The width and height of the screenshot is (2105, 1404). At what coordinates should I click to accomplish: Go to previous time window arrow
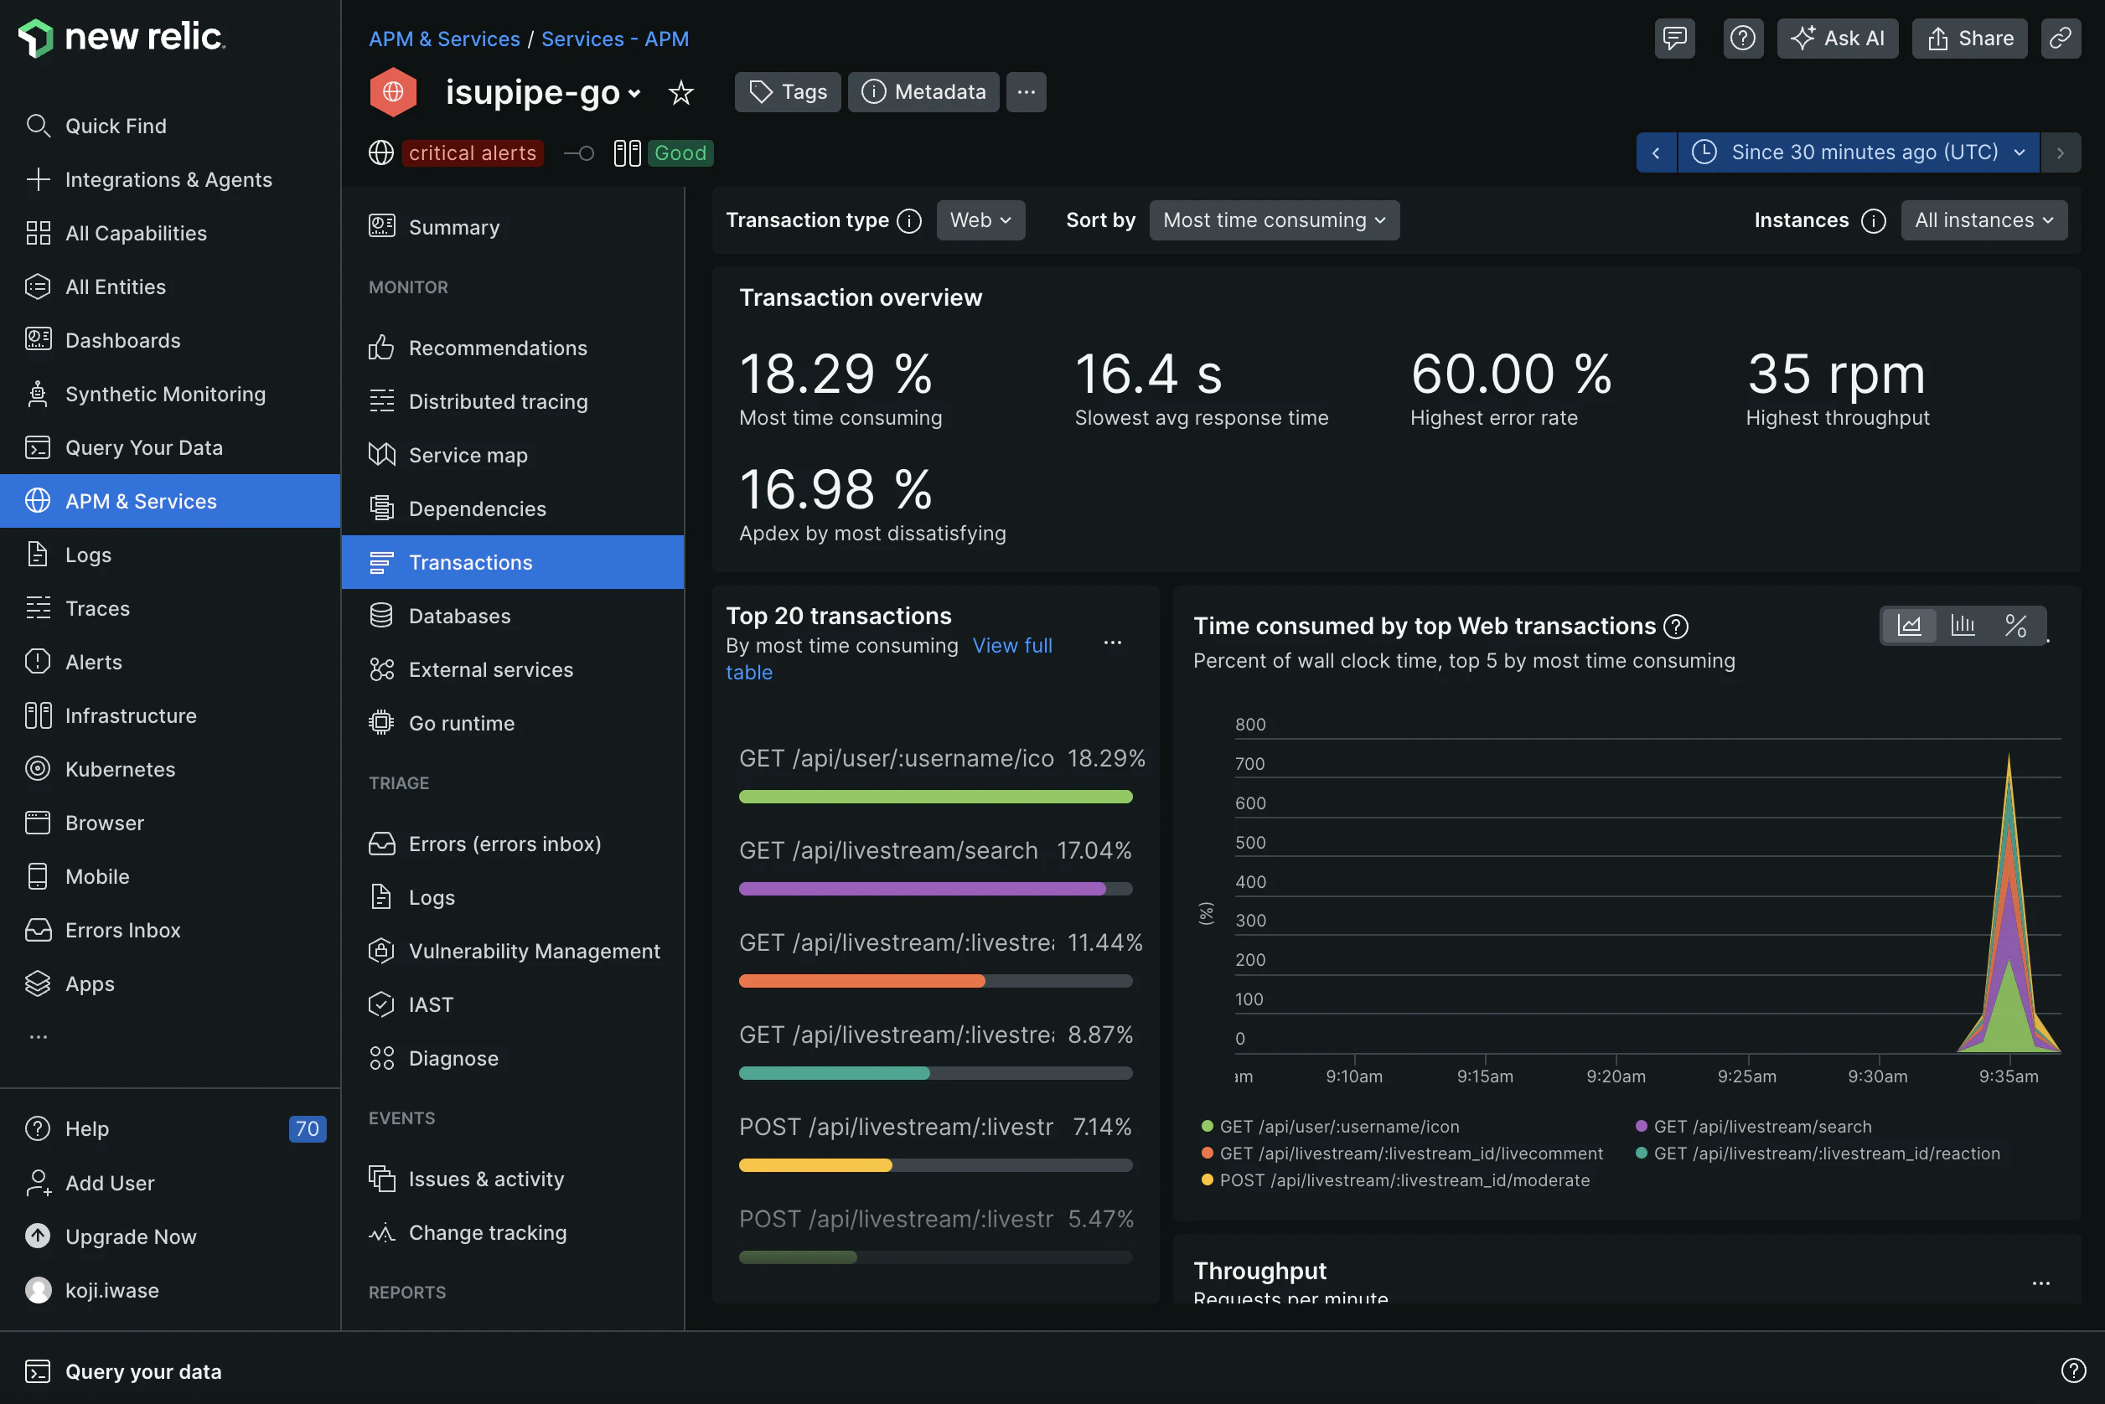pyautogui.click(x=1655, y=152)
